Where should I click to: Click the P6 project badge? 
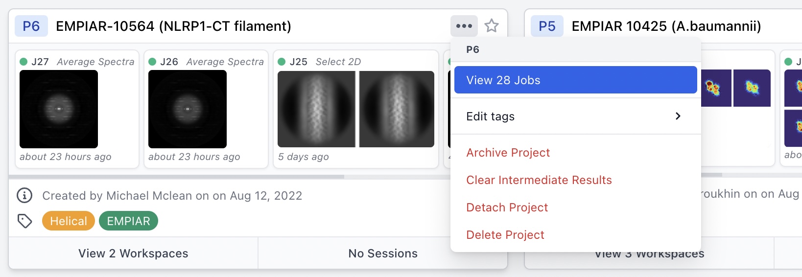click(31, 26)
